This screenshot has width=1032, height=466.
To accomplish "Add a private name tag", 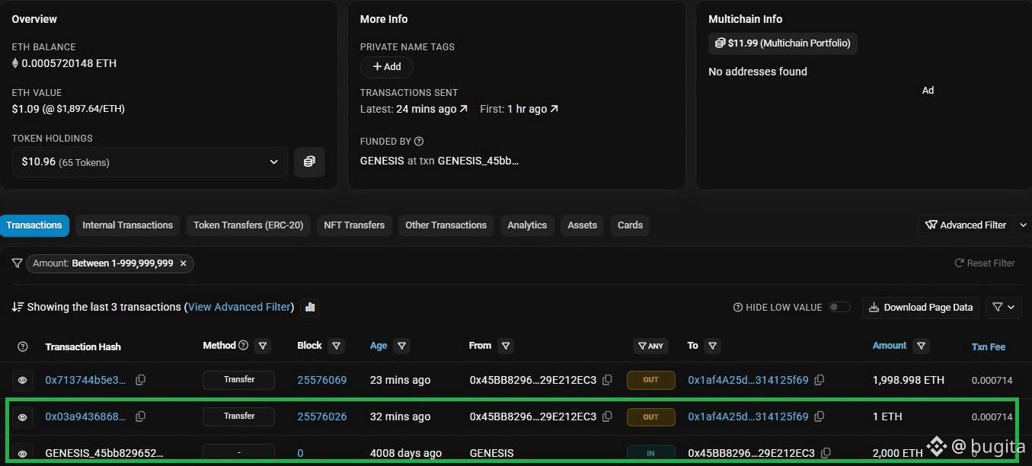I will coord(386,66).
